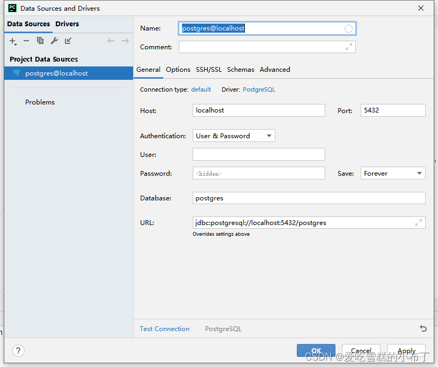Click PostgreSQL label beside Test Connection

(223, 329)
